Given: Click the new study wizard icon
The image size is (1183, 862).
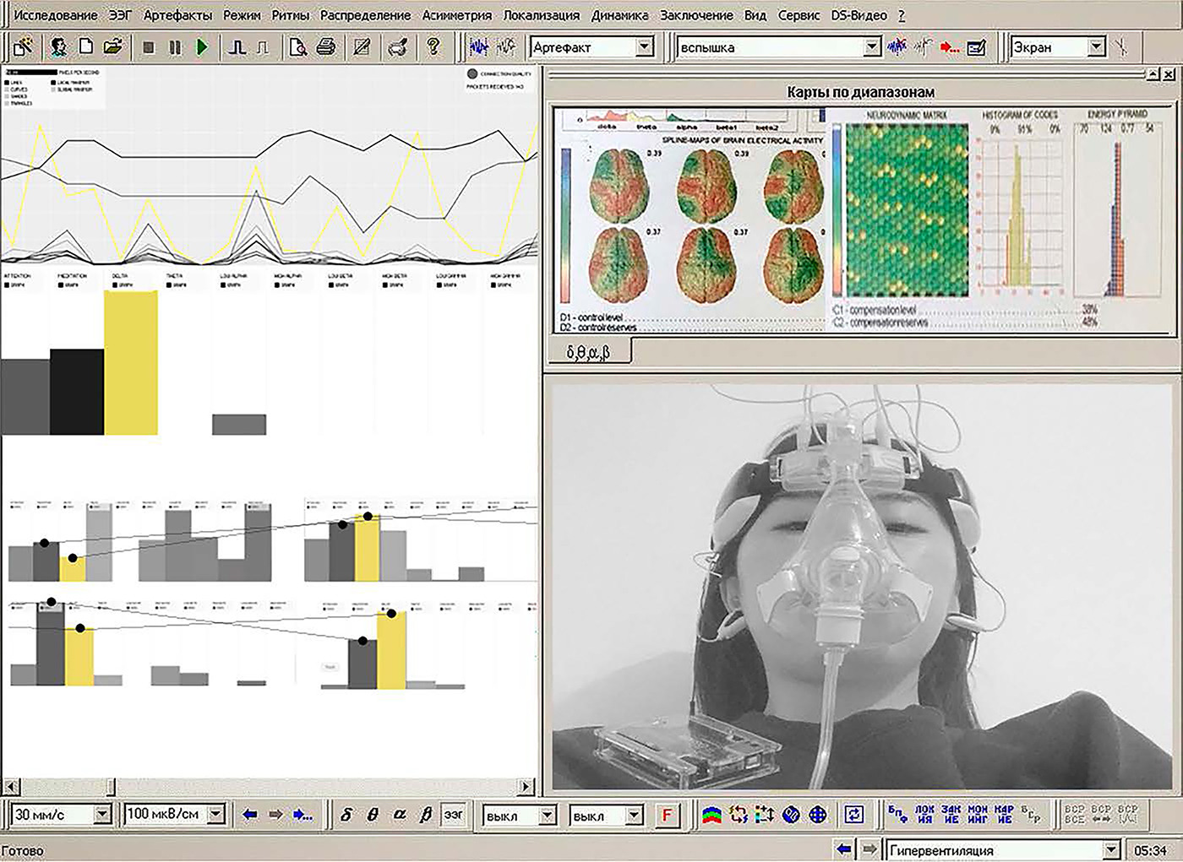Looking at the screenshot, I should coord(24,47).
